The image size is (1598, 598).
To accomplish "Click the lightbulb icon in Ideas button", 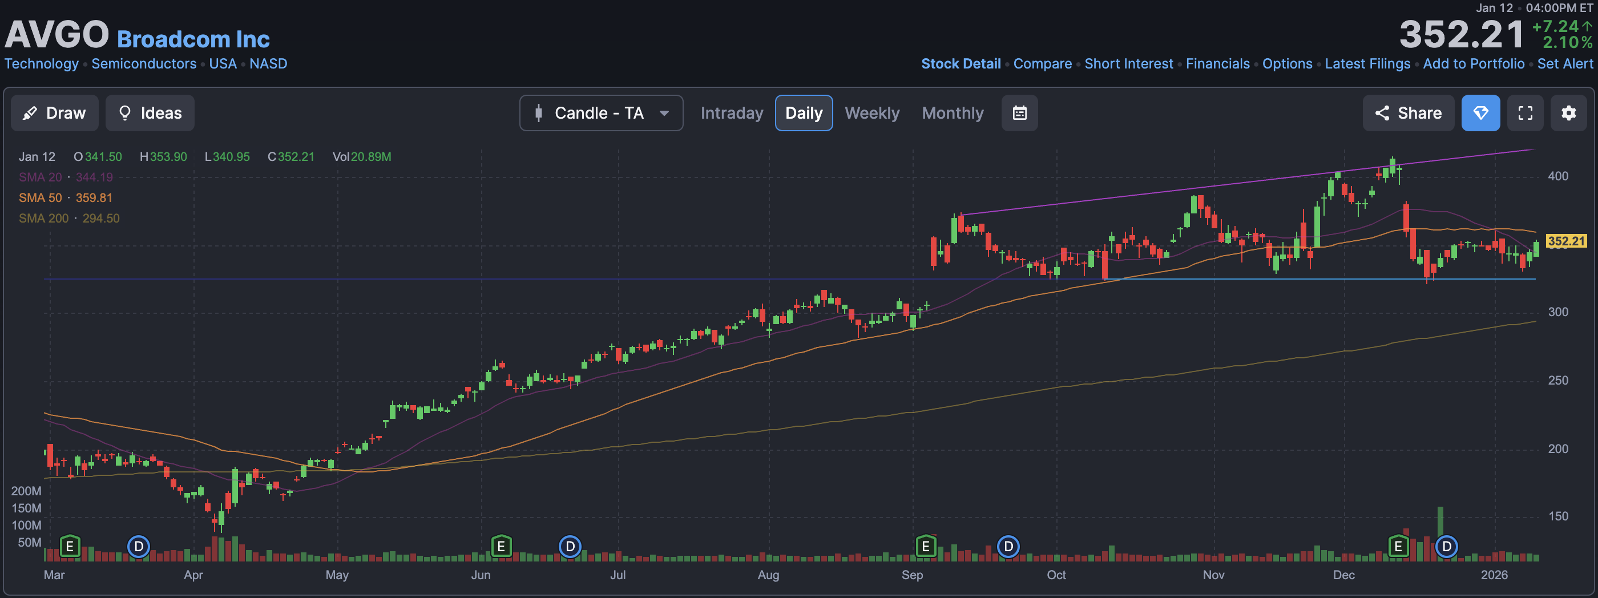I will coord(124,113).
